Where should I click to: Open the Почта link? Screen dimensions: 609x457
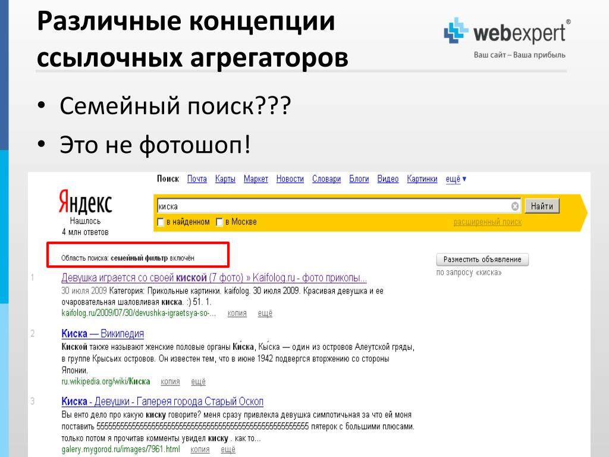pyautogui.click(x=197, y=179)
